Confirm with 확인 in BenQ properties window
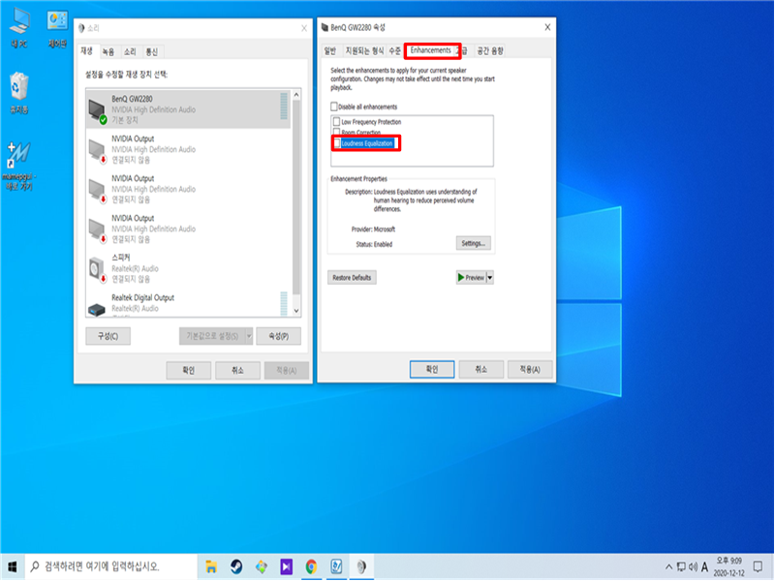The width and height of the screenshot is (775, 581). (432, 370)
